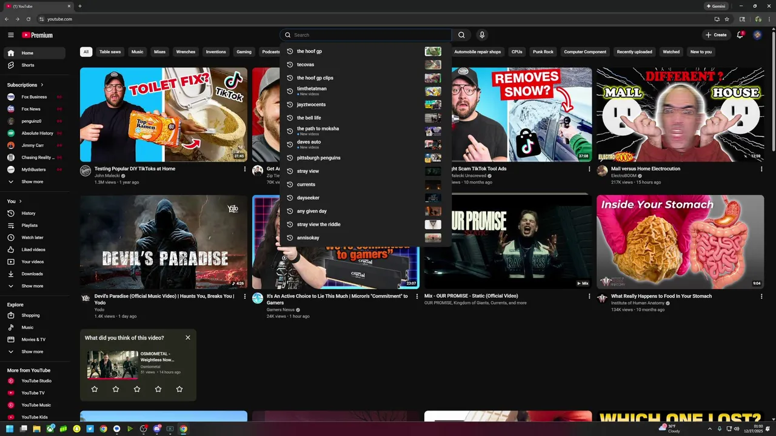The height and width of the screenshot is (436, 776).
Task: Open Downloads in sidebar
Action: 34,274
